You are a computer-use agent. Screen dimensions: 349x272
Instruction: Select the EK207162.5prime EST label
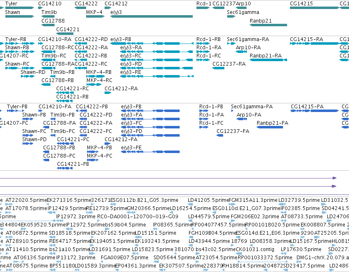point(113,233)
